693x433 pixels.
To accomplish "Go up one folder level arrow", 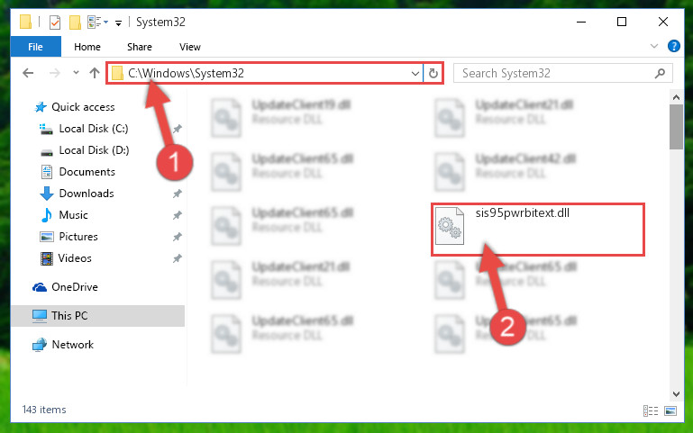I will click(94, 73).
